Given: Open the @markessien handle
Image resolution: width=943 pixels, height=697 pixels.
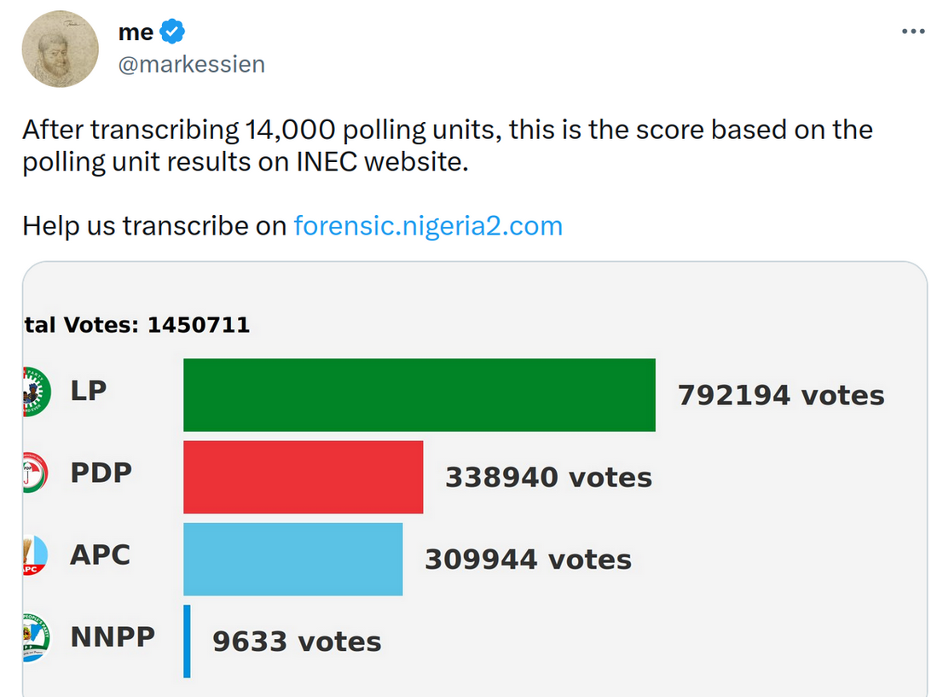Looking at the screenshot, I should click(x=191, y=64).
